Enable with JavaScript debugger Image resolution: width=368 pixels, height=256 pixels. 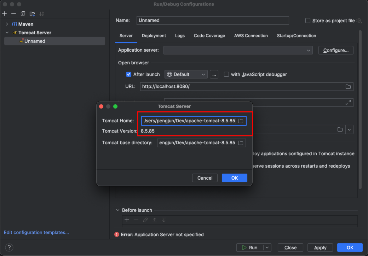pyautogui.click(x=226, y=74)
